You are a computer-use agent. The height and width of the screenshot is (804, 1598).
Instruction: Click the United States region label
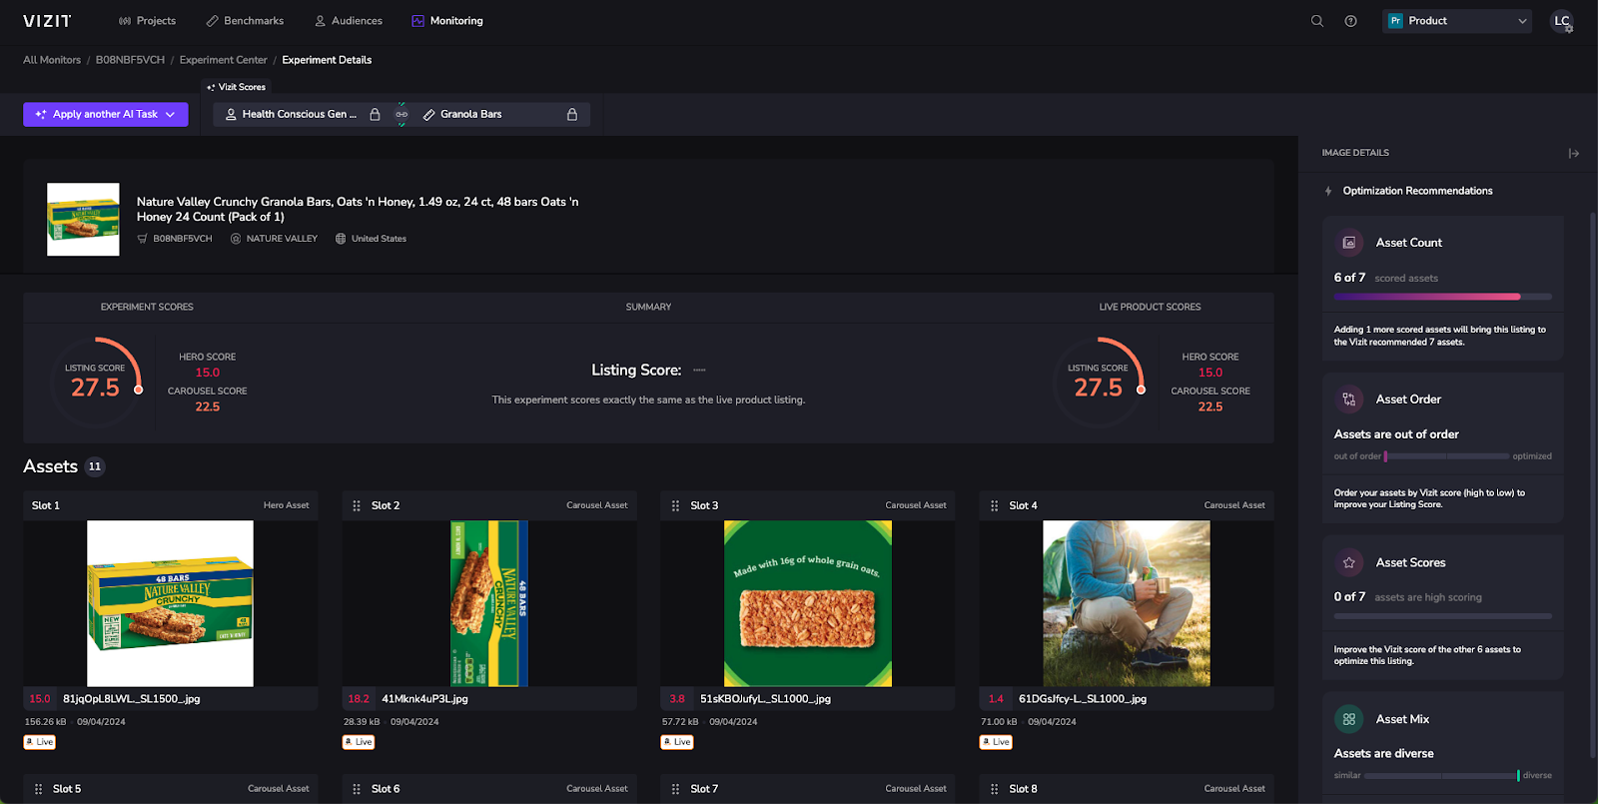click(x=379, y=239)
